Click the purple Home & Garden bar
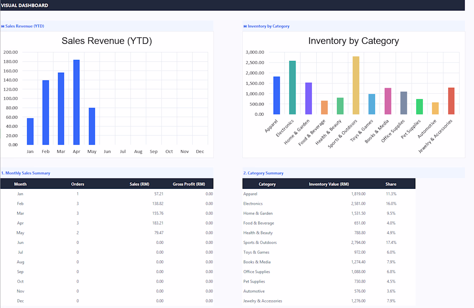The width and height of the screenshot is (474, 308). coord(309,99)
